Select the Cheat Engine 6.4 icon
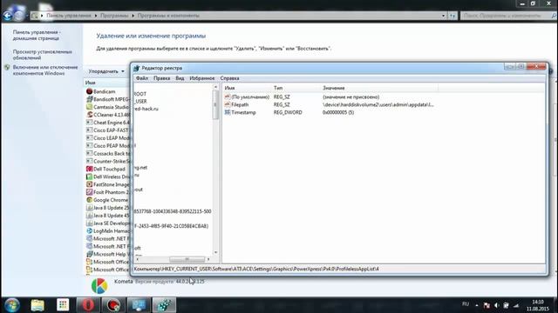 pos(89,123)
